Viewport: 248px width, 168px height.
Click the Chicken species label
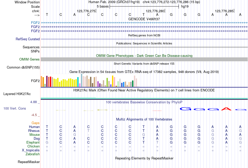pos(33,146)
